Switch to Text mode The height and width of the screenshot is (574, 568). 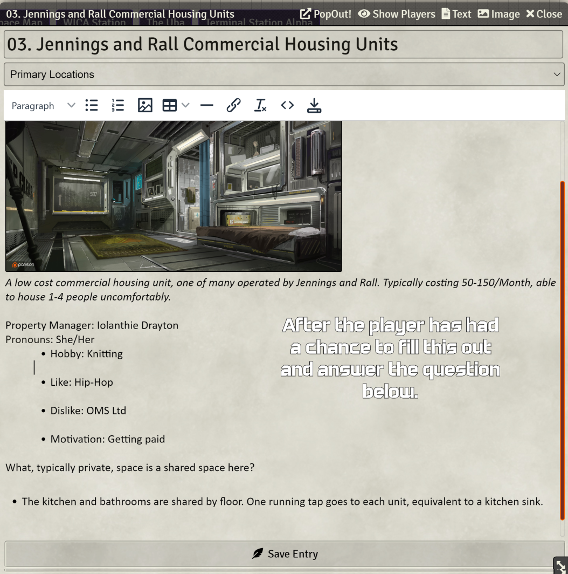pos(456,14)
